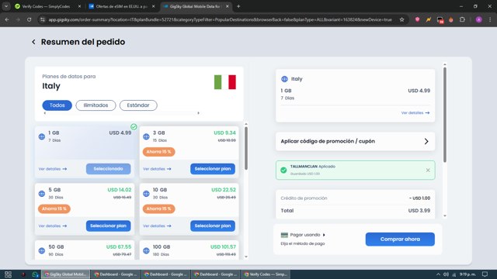Select the 10 GB plan with Seleccionar plan
The height and width of the screenshot is (279, 497).
click(213, 226)
